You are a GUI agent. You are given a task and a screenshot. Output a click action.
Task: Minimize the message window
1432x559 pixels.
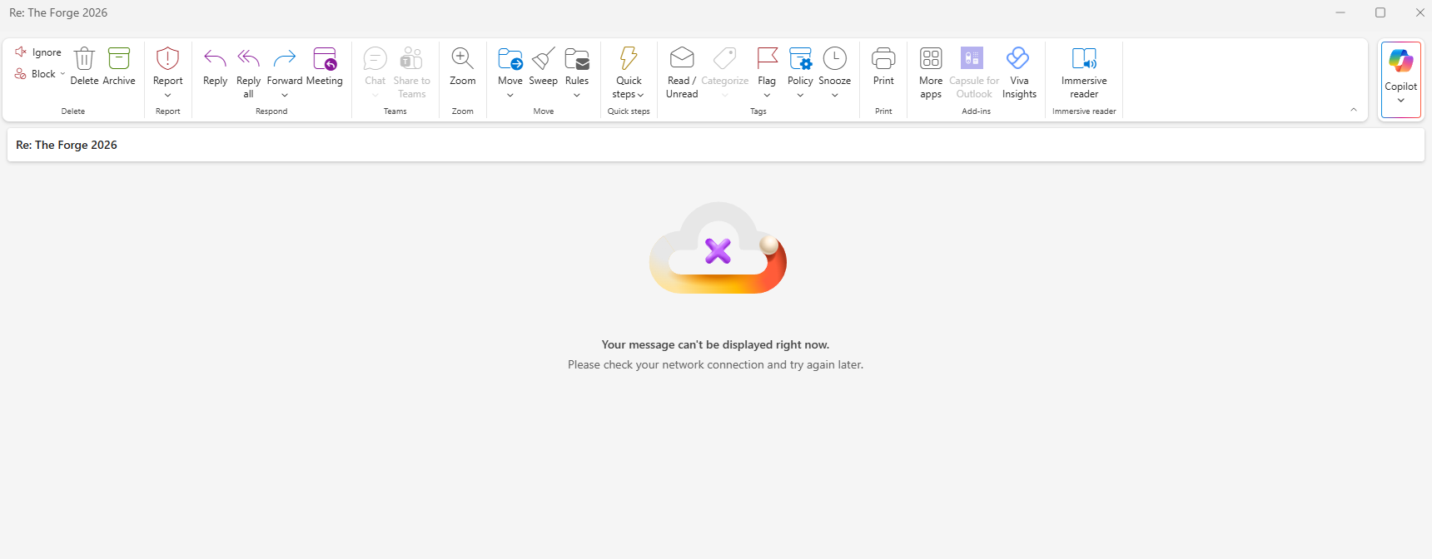click(1340, 12)
